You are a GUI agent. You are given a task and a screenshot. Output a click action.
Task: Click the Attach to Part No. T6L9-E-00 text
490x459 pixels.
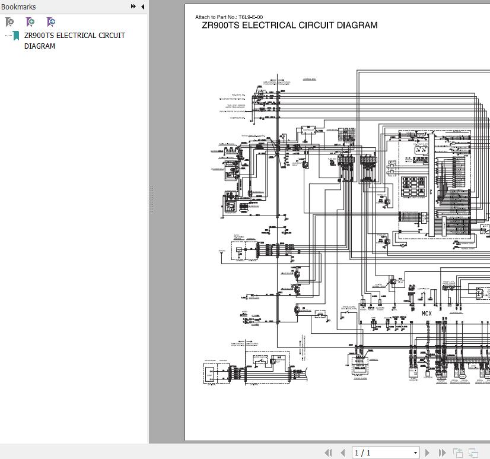[x=229, y=17]
